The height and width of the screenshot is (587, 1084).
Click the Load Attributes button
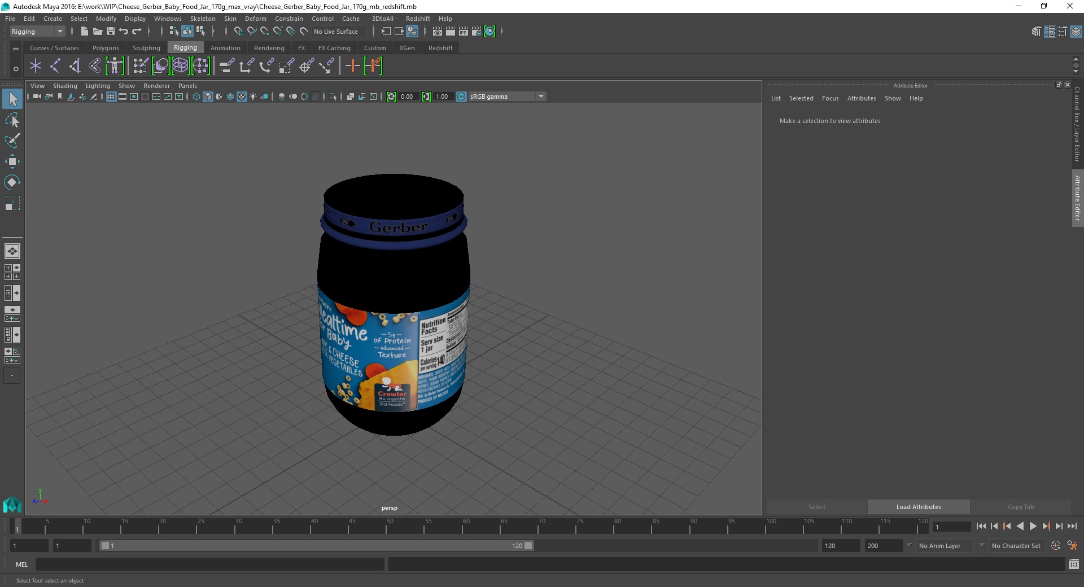point(919,507)
